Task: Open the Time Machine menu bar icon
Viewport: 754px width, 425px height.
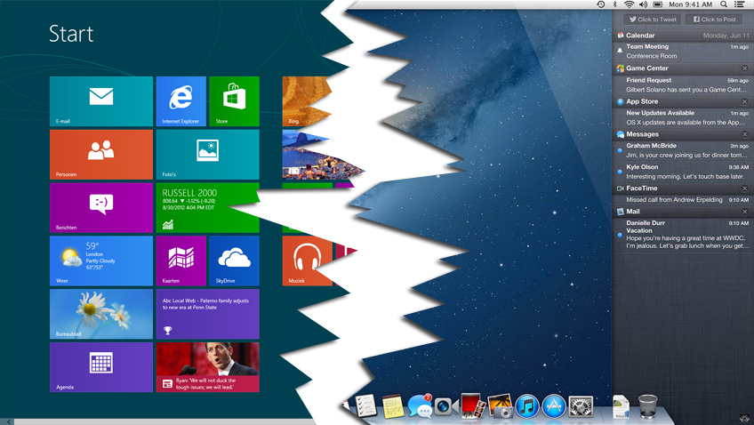Action: click(x=601, y=5)
